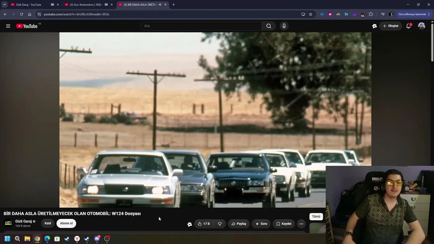Open the Chrome extensions puzzle icon
This screenshot has width=434, height=244.
(x=371, y=14)
